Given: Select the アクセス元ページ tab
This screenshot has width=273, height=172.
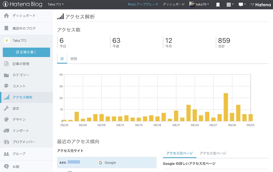Looking at the screenshot, I should pyautogui.click(x=179, y=153).
